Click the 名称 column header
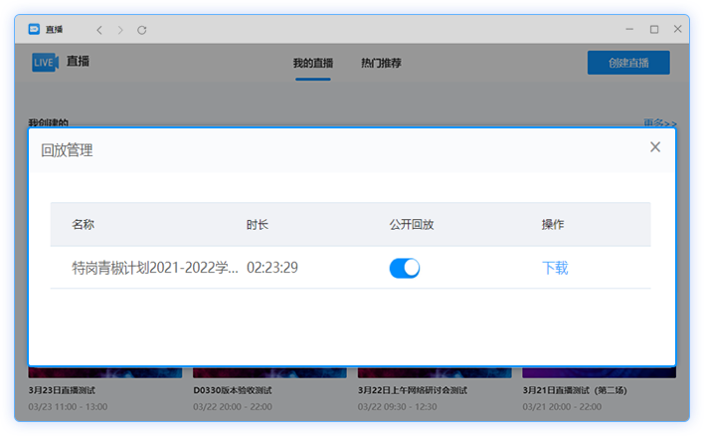 (x=84, y=224)
